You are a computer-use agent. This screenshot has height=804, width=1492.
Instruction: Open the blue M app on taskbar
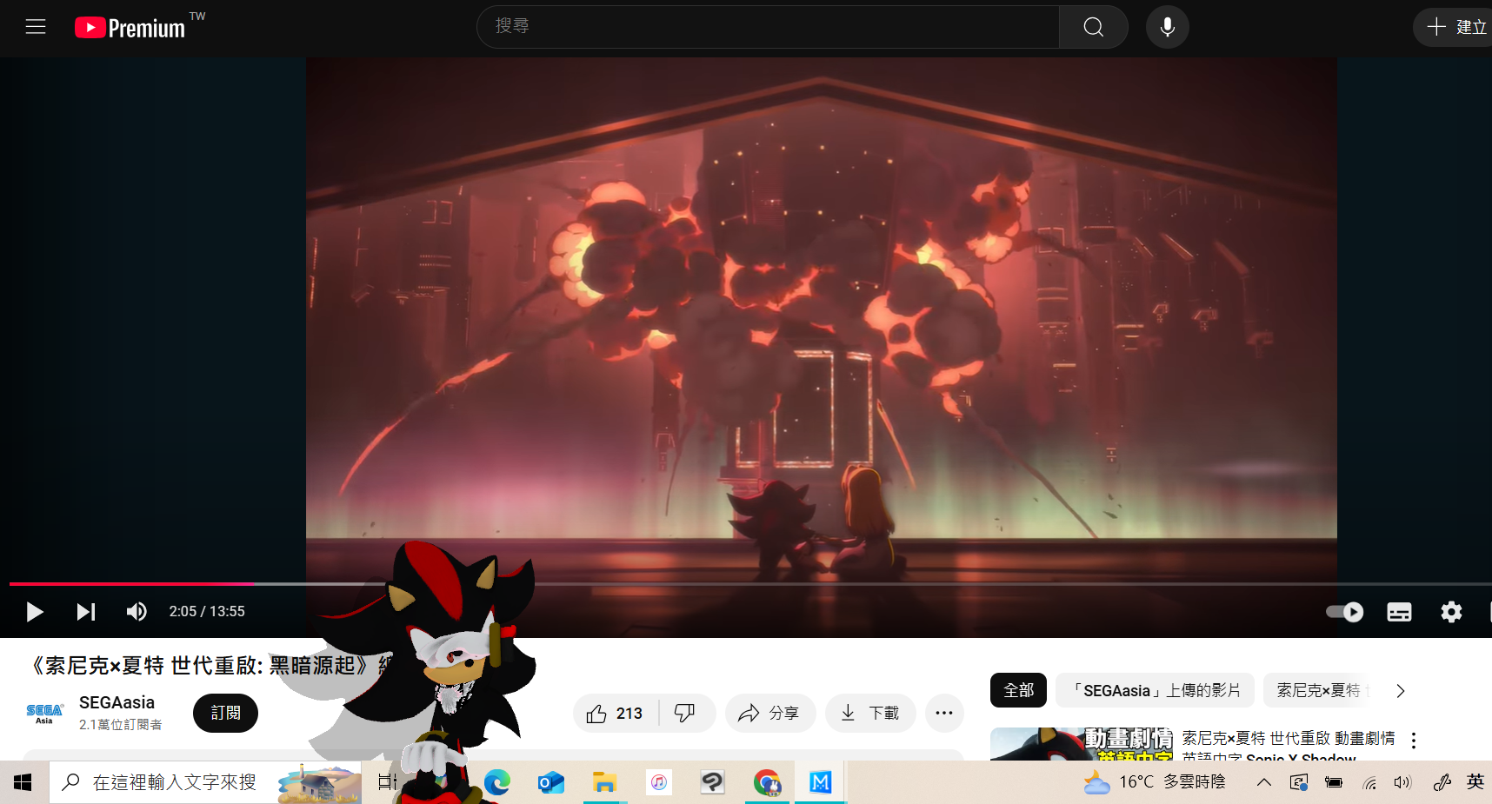click(x=820, y=782)
